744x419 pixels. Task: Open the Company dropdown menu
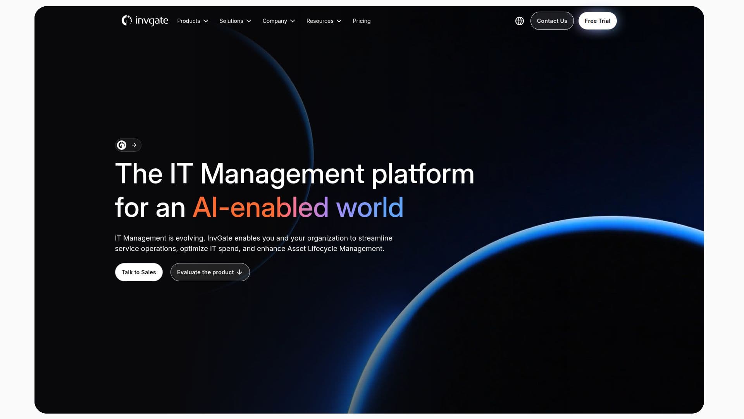click(279, 21)
